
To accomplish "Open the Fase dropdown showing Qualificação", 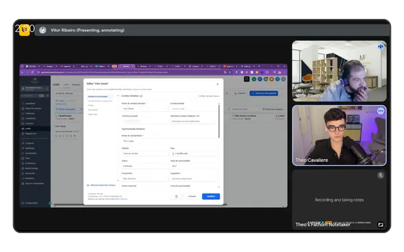I will point(193,154).
